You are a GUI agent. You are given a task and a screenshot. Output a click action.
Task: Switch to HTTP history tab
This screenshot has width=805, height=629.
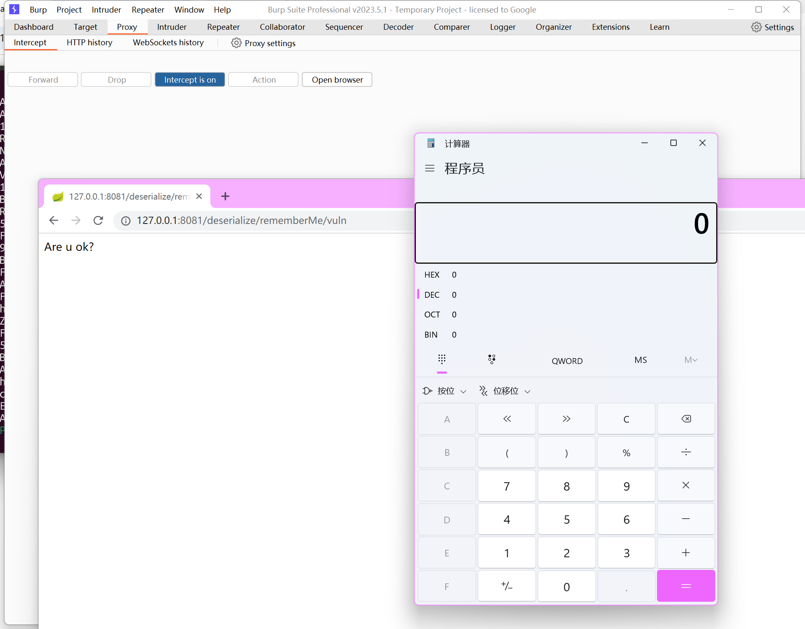[x=89, y=43]
